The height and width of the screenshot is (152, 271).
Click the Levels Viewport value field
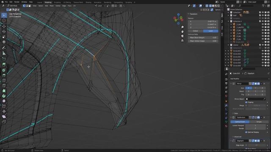255,126
